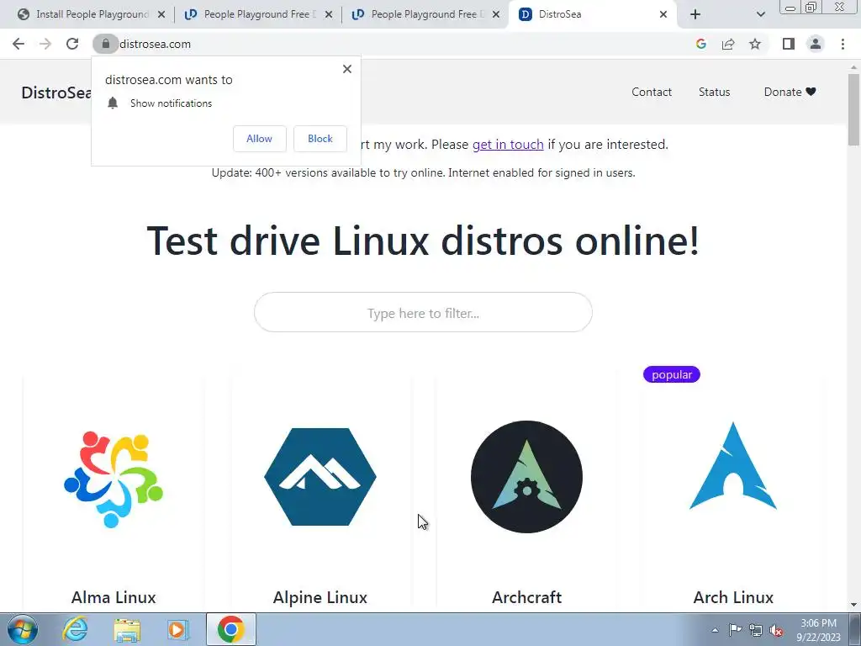Dismiss the notification permission popup
This screenshot has height=646, width=861.
tap(347, 69)
